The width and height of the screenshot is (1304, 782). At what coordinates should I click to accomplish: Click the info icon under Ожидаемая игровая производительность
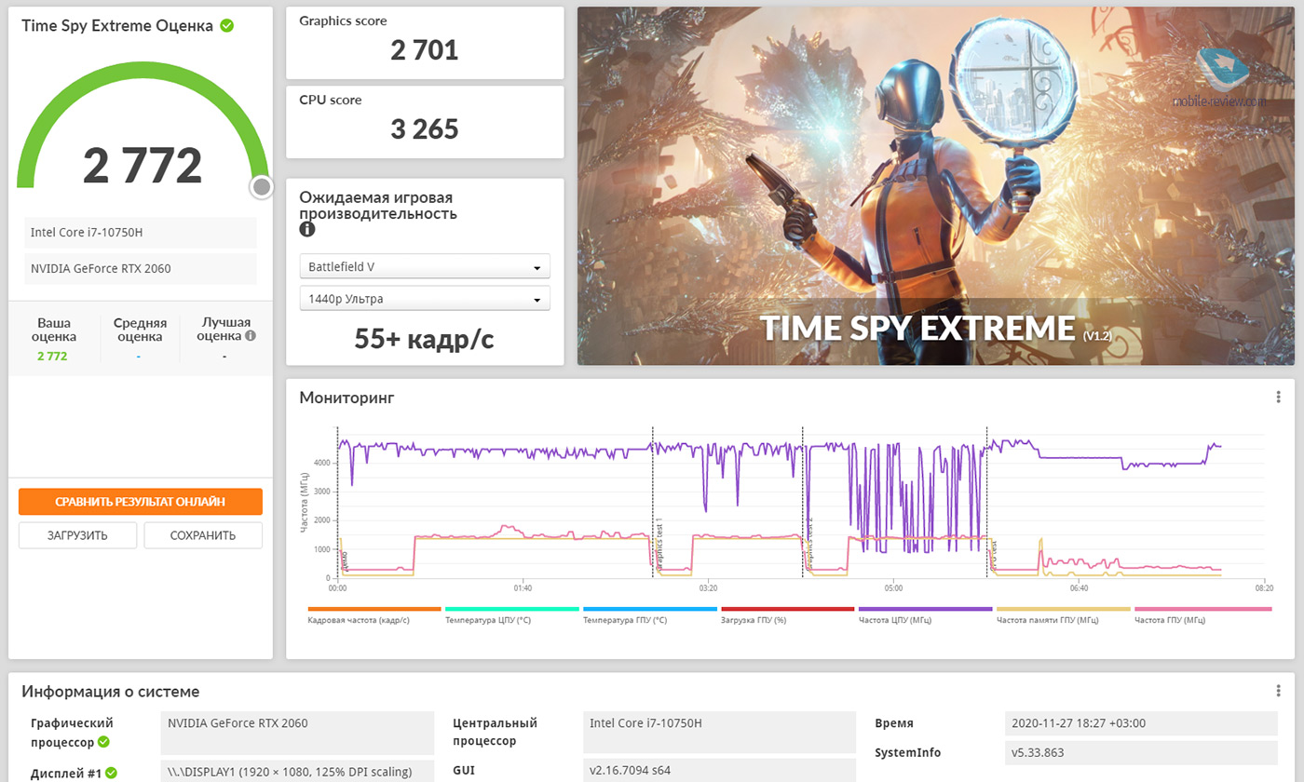pyautogui.click(x=307, y=229)
